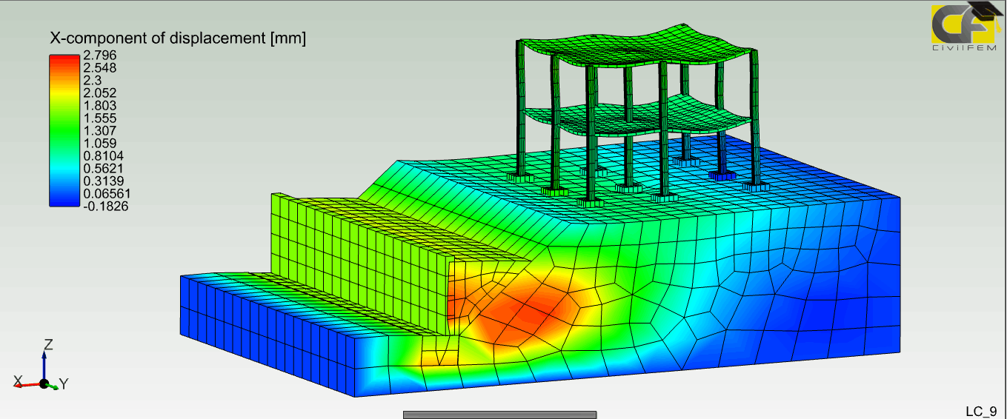Viewport: 1007px width, 419px height.
Task: Click the maximum legend value 2.796
Action: [x=100, y=55]
